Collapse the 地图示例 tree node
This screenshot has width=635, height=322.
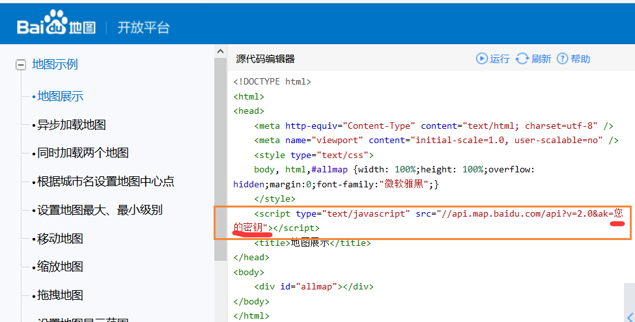click(x=21, y=64)
